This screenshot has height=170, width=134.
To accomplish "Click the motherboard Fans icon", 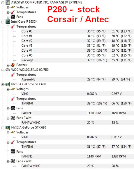I will 13,17.
